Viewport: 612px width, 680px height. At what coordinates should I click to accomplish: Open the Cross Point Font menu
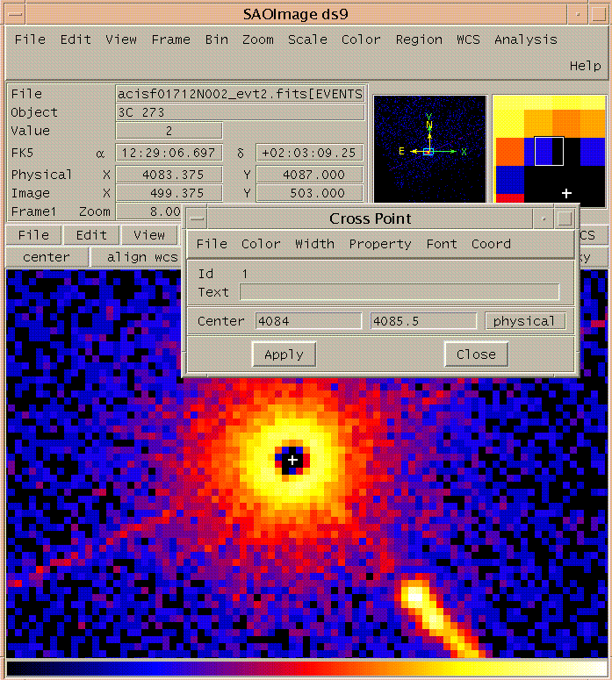point(442,244)
